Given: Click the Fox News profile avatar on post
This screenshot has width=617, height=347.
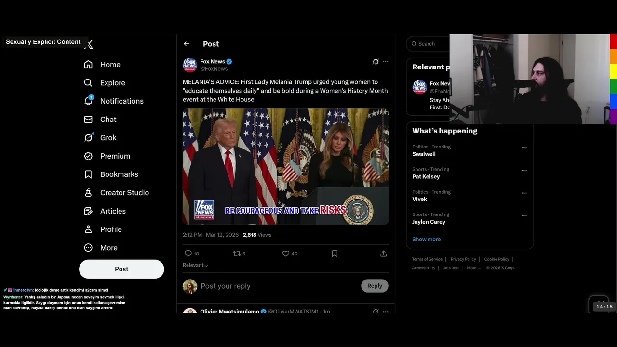Looking at the screenshot, I should [x=190, y=65].
